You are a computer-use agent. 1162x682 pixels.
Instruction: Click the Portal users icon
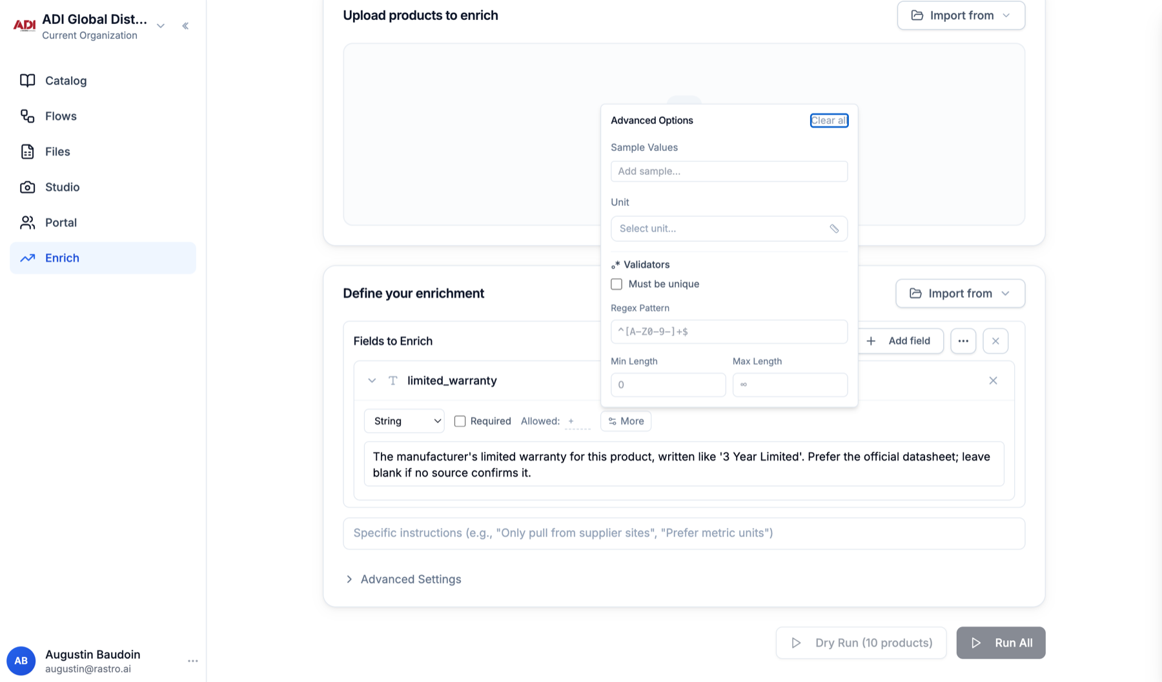point(27,223)
